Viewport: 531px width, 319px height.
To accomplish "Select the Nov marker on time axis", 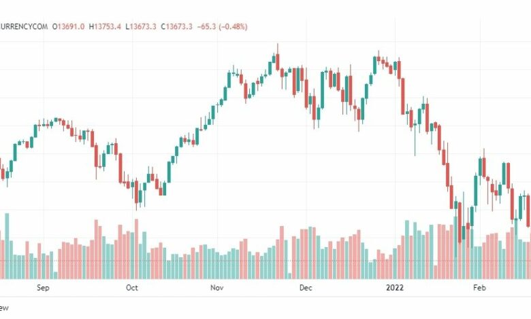I will (x=216, y=288).
